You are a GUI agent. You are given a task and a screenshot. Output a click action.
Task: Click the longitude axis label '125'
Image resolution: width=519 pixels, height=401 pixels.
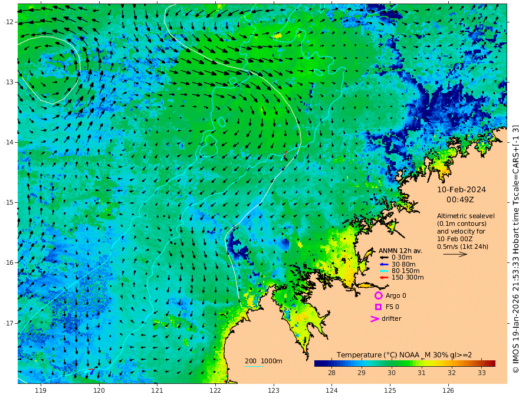390,390
